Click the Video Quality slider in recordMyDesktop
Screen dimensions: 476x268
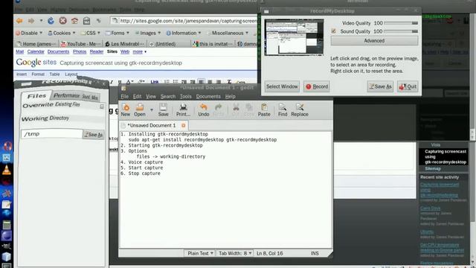pyautogui.click(x=401, y=23)
